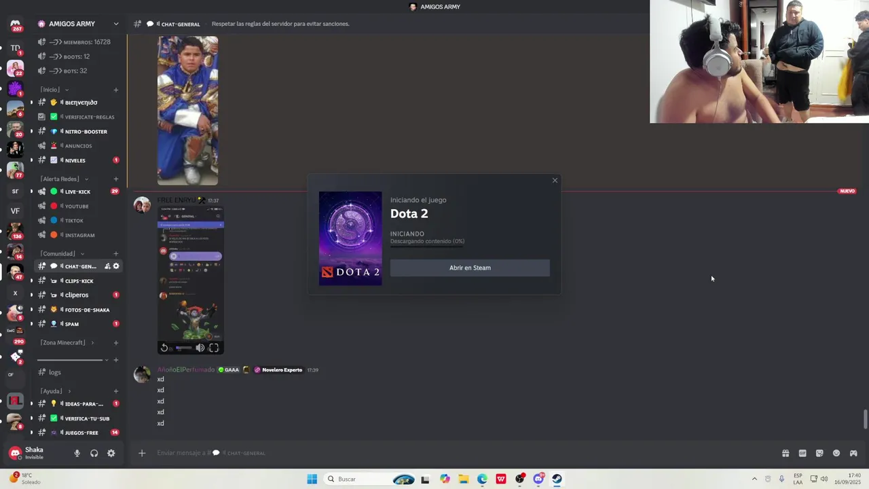Open Microsoft Edge from taskbar
The width and height of the screenshot is (869, 489).
point(482,479)
